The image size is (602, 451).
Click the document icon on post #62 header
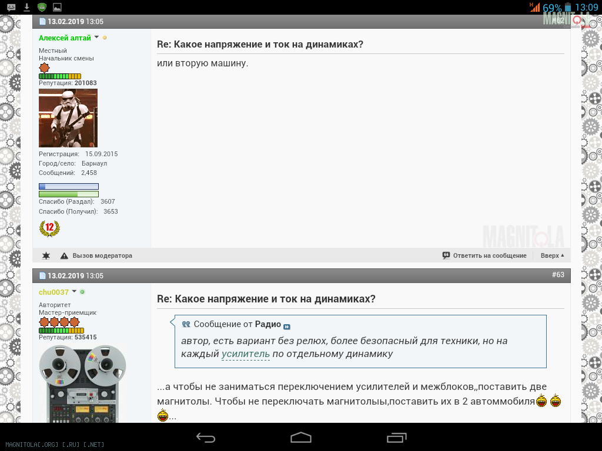coord(42,22)
